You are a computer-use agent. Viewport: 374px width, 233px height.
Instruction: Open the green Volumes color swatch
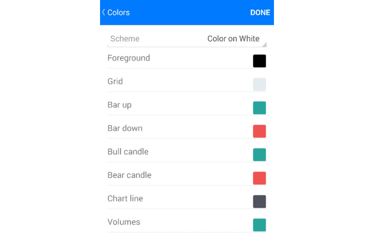(x=259, y=225)
